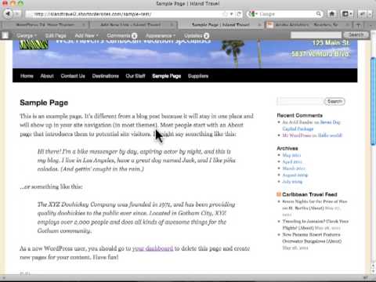Open Sample Page in the site navigation

coord(167,76)
